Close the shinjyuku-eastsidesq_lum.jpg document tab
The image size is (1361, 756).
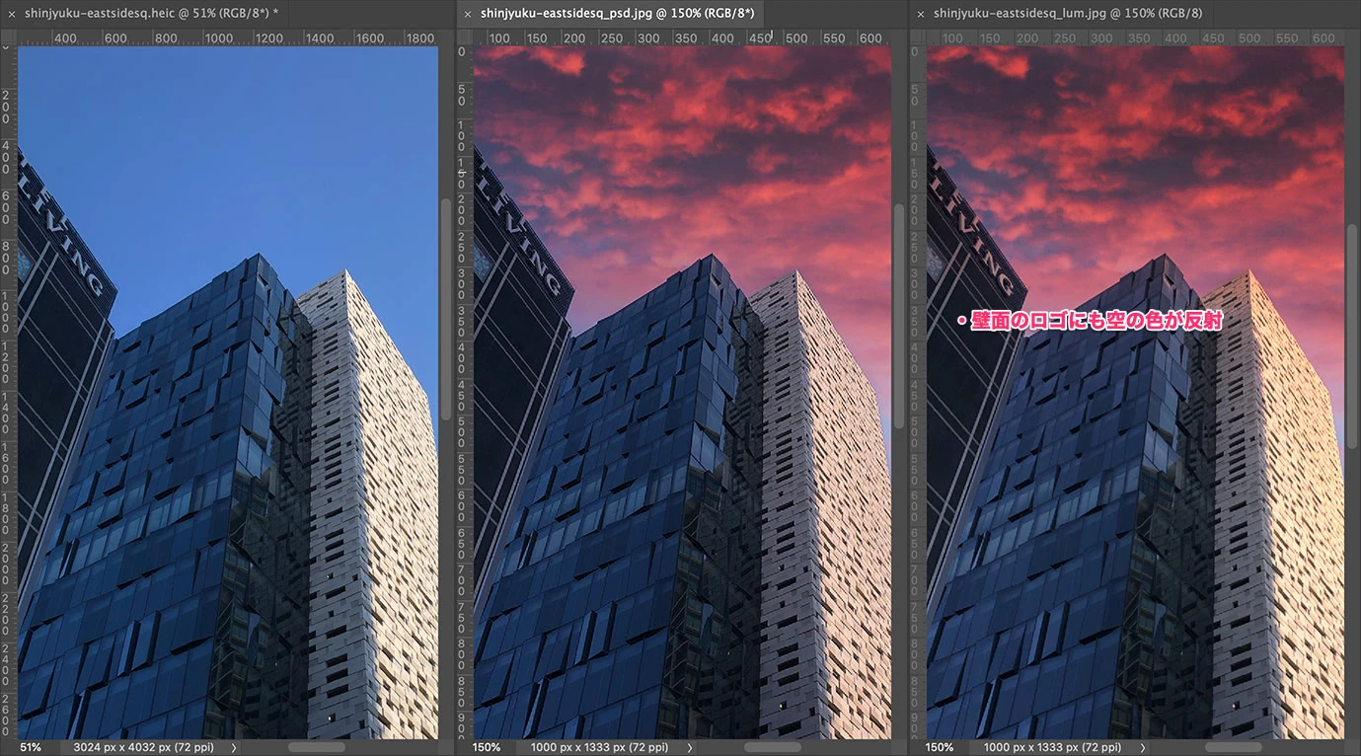pyautogui.click(x=920, y=14)
